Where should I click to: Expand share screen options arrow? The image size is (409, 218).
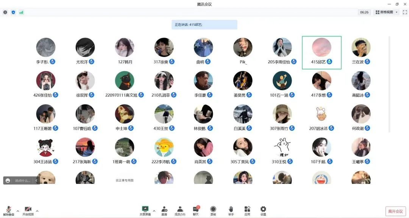[x=154, y=211]
